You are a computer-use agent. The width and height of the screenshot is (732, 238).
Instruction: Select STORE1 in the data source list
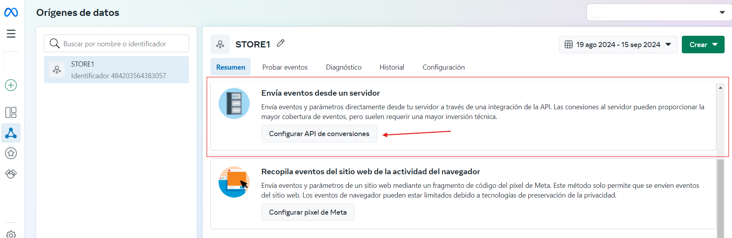coord(116,70)
